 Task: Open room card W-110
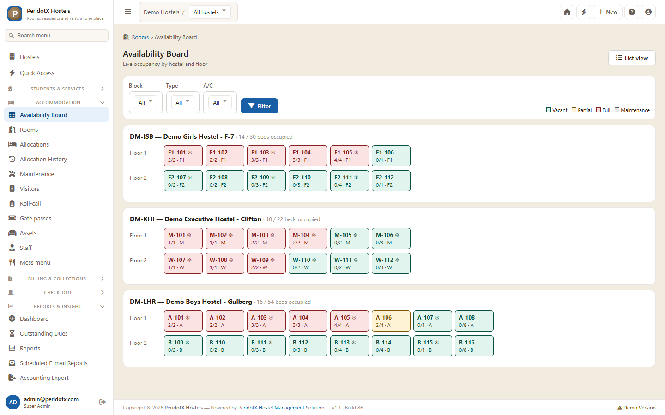pyautogui.click(x=308, y=263)
